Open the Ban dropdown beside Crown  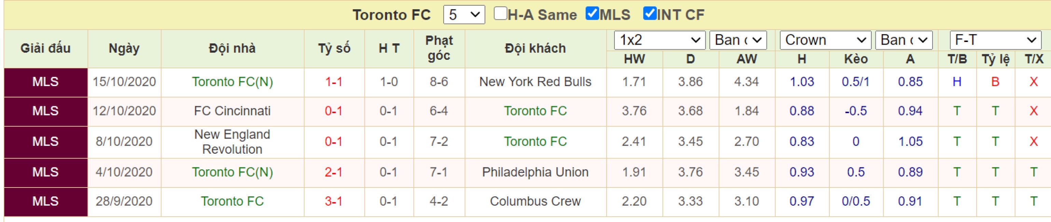tap(904, 40)
